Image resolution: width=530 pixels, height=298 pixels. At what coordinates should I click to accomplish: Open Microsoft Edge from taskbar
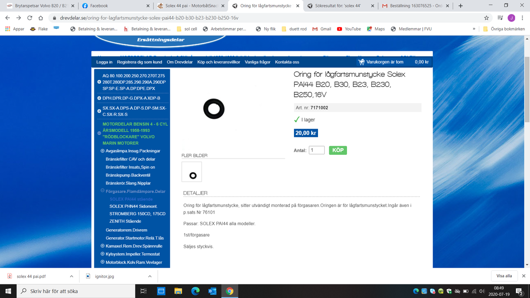tap(195, 291)
